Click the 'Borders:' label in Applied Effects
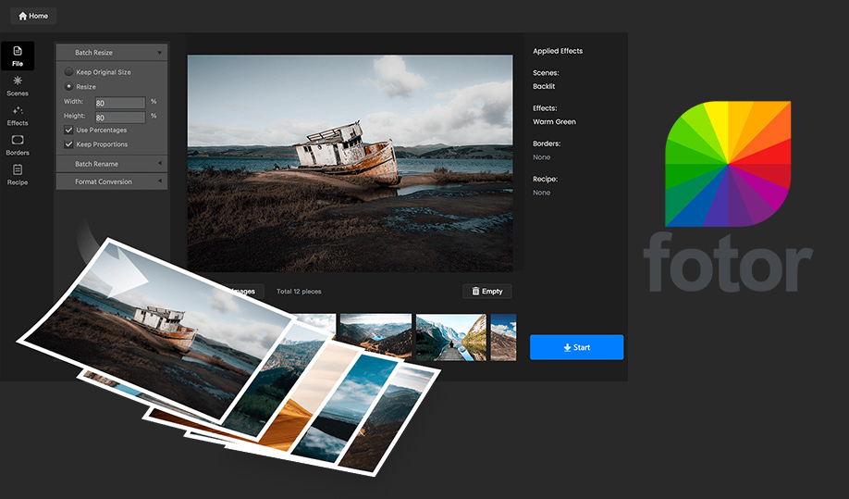Image resolution: width=849 pixels, height=499 pixels. pos(547,143)
